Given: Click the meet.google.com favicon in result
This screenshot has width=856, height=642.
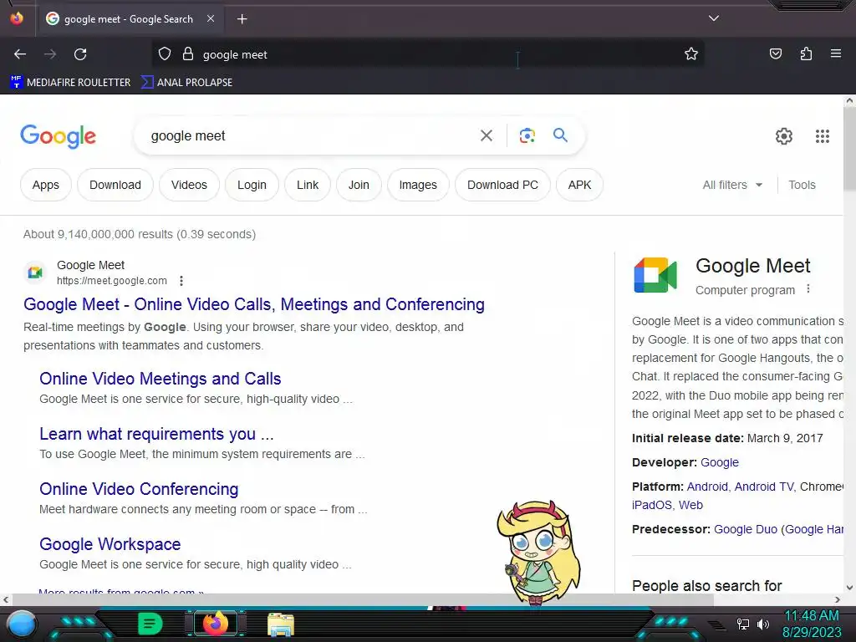Looking at the screenshot, I should click(x=35, y=272).
